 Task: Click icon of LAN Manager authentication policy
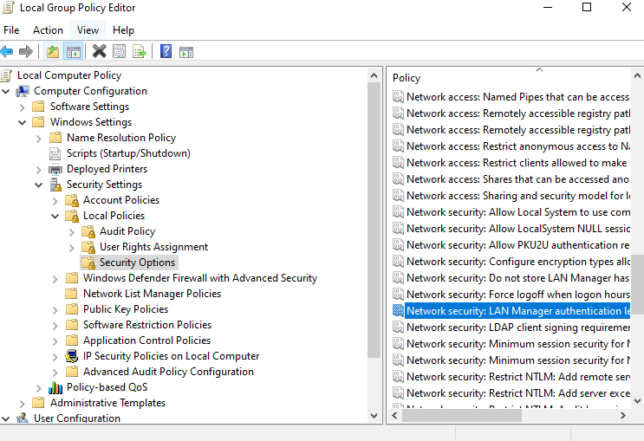click(x=398, y=311)
